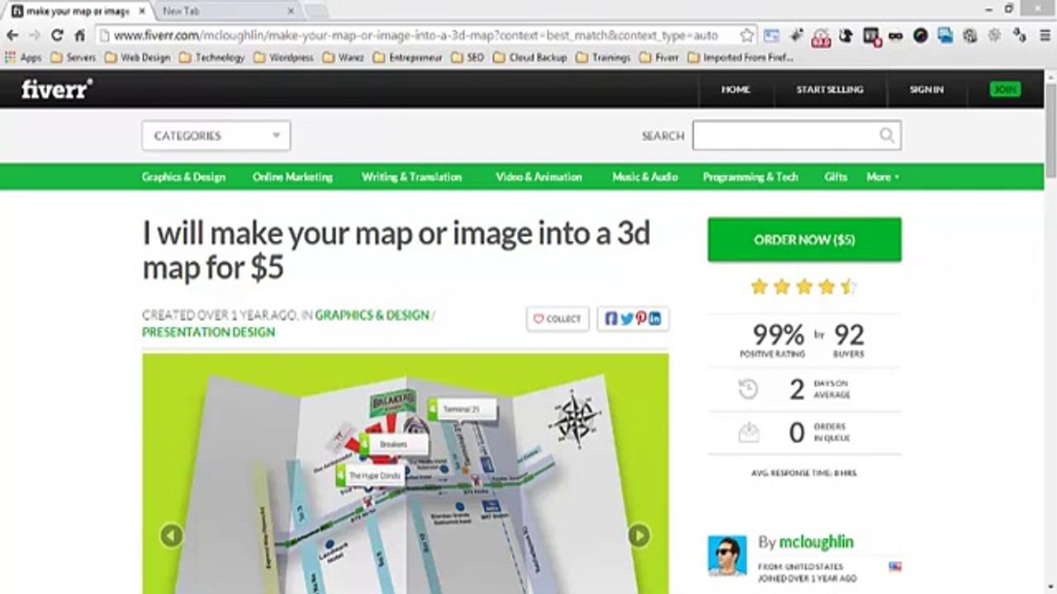Bookmark this page with the star icon

click(x=747, y=35)
